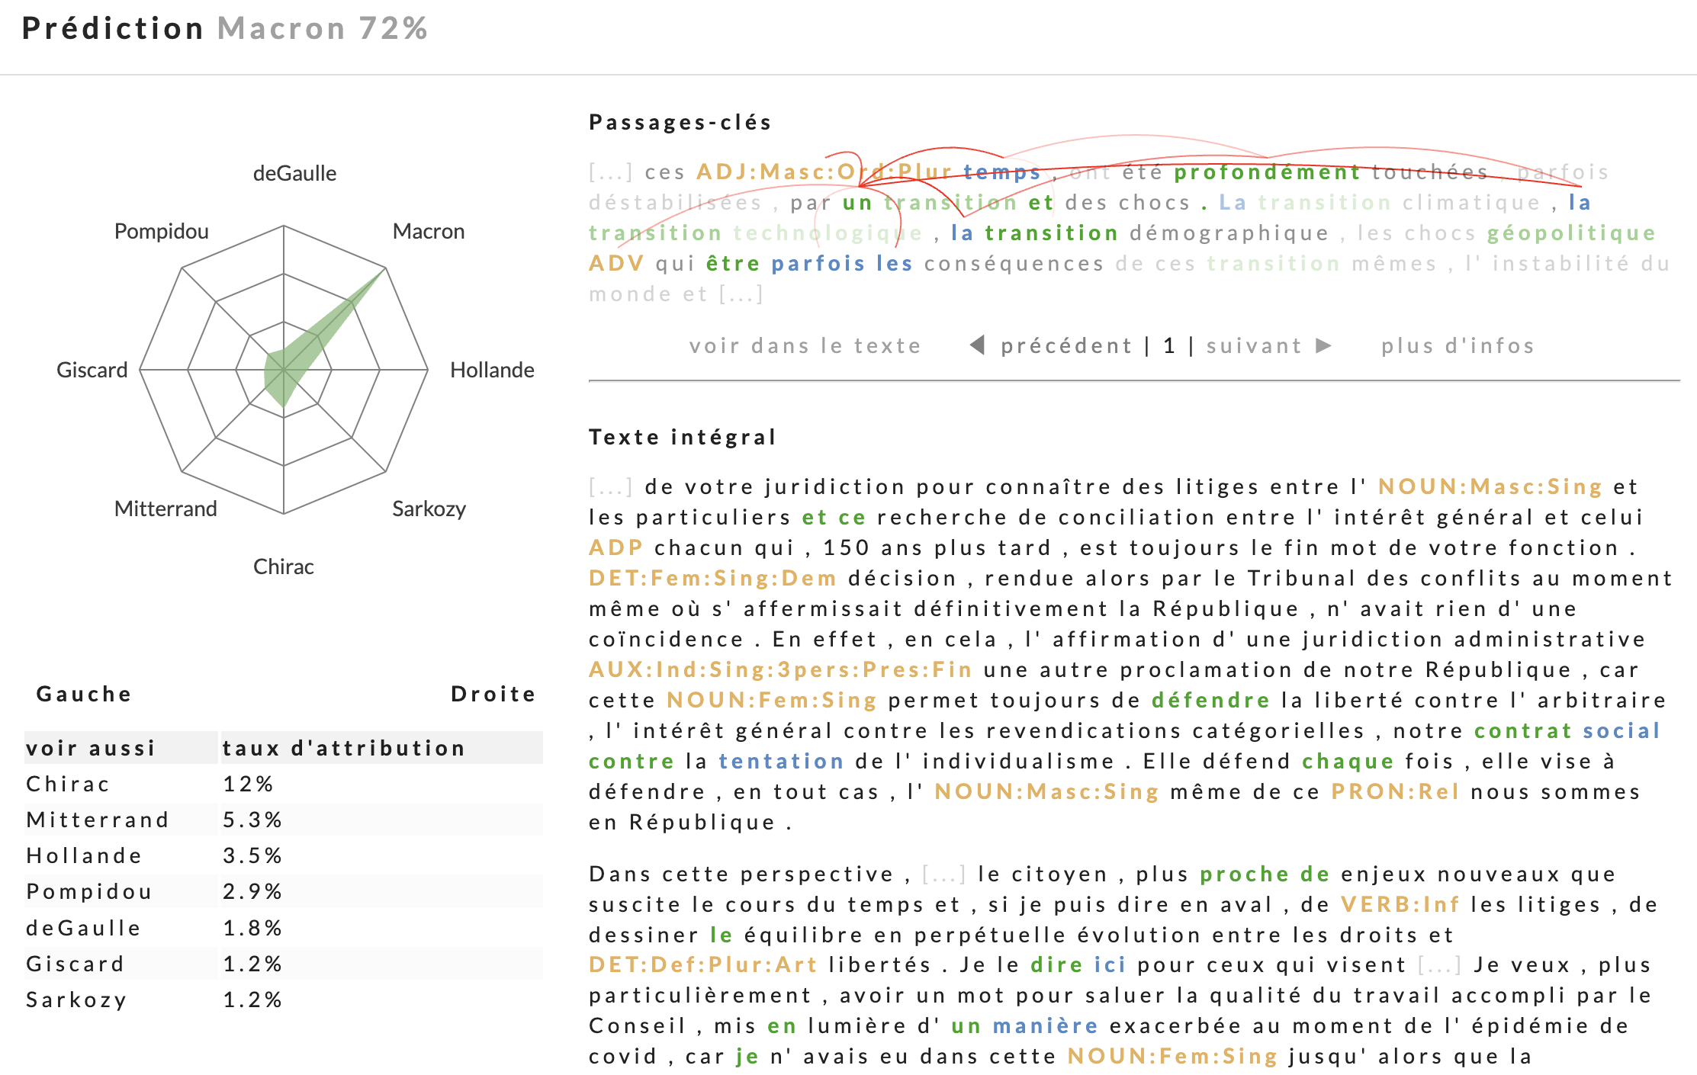Select deGaulle label on radar chart
Viewport: 1697px width, 1075px height.
294,173
